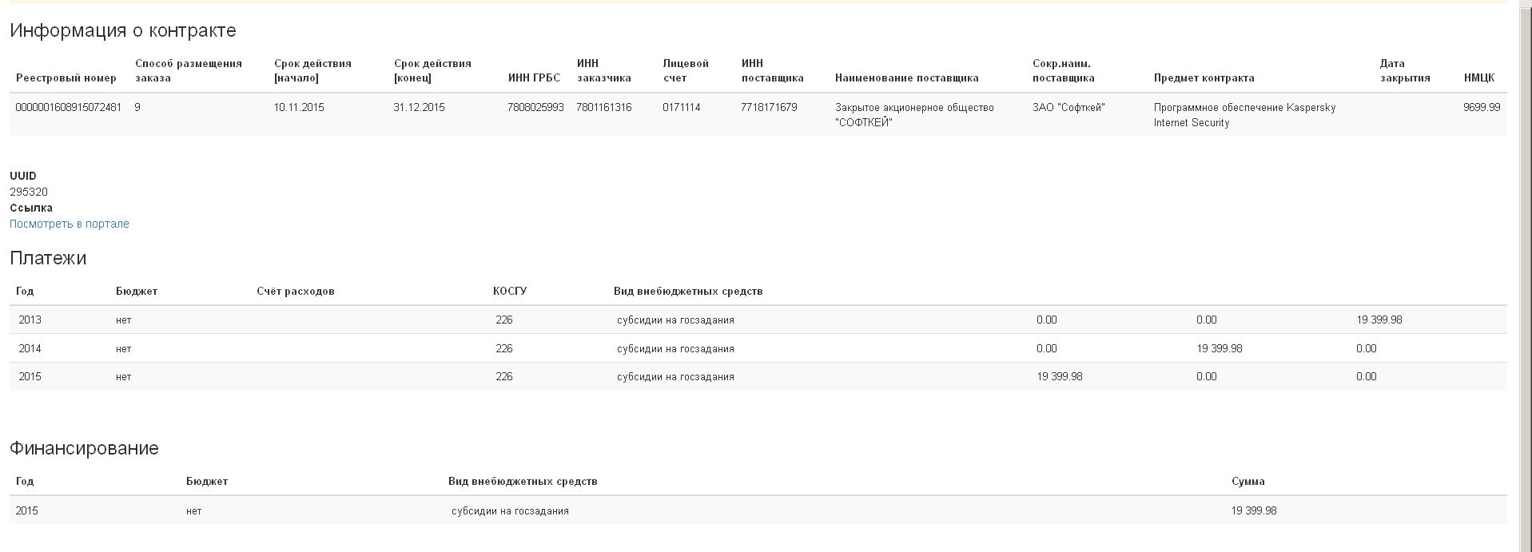Click year 2014 in payments table
The height and width of the screenshot is (552, 1532).
pyautogui.click(x=30, y=348)
